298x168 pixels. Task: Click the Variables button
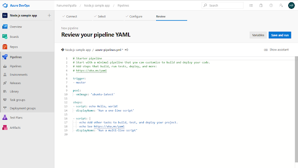pos(258,35)
